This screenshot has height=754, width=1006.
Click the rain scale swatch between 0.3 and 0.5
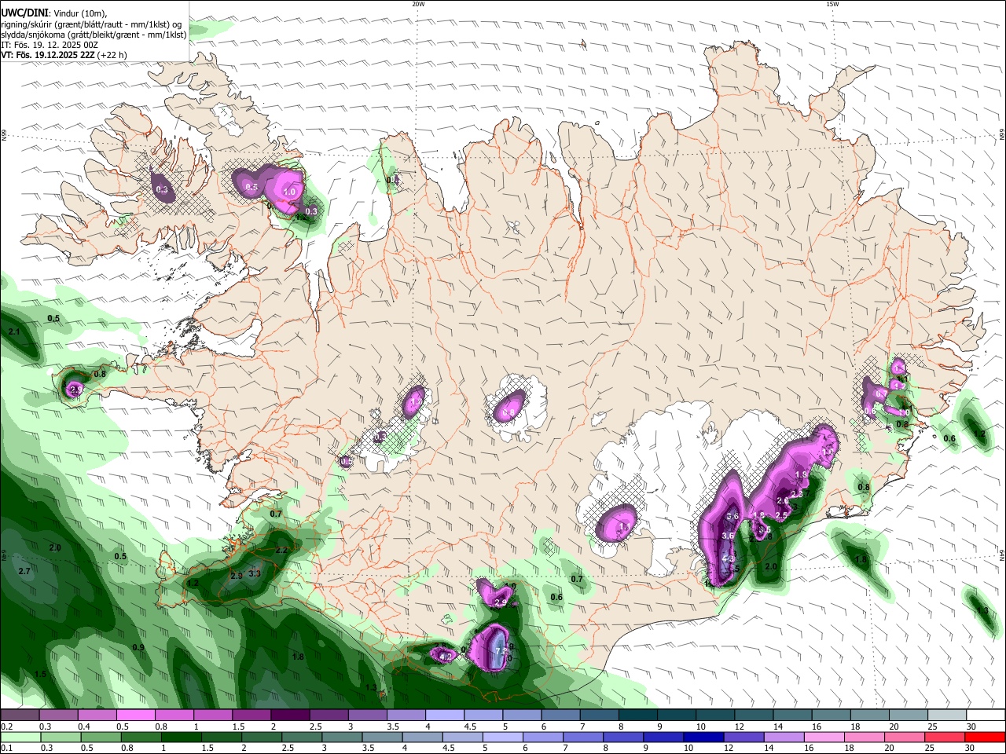tap(61, 738)
